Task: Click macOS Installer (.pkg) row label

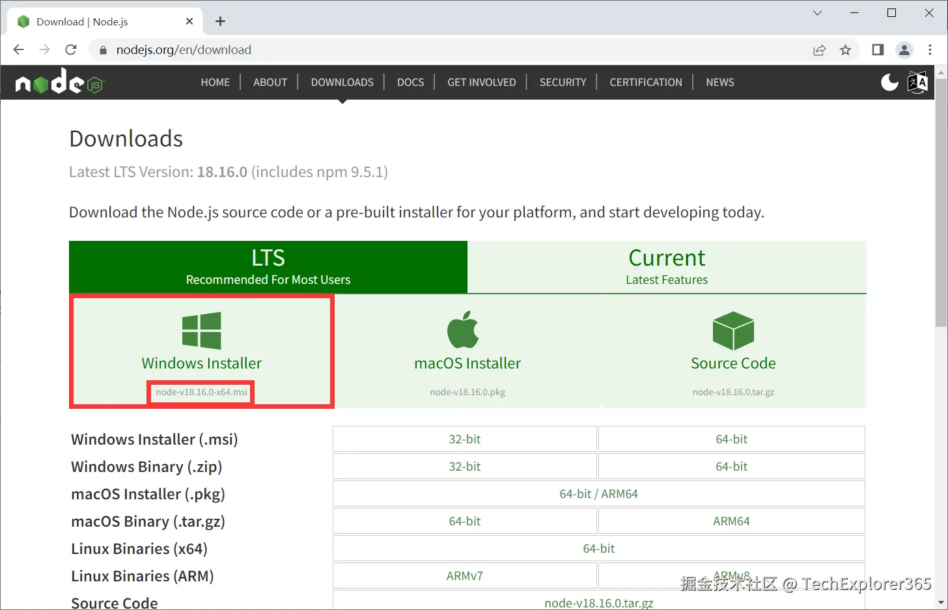Action: 148,494
